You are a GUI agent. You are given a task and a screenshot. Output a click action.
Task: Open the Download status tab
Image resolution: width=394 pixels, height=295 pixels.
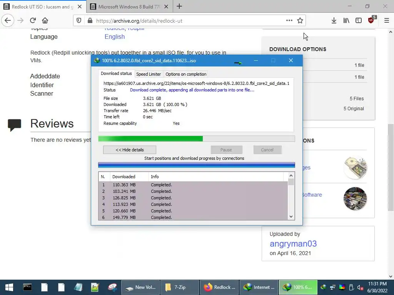point(116,73)
